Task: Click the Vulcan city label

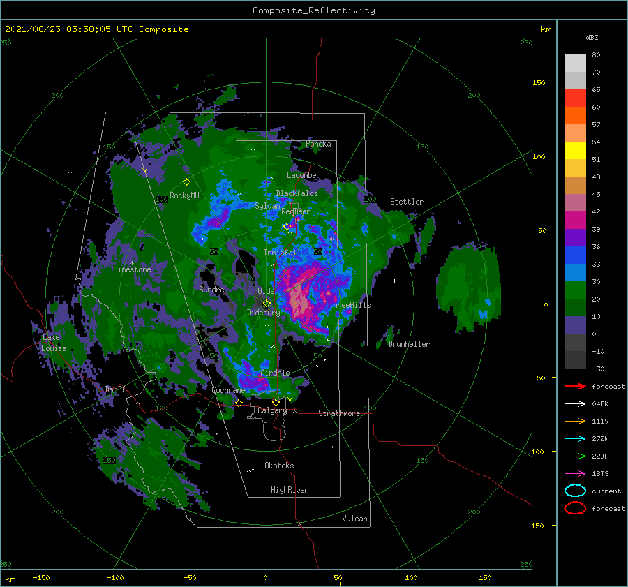Action: click(354, 519)
